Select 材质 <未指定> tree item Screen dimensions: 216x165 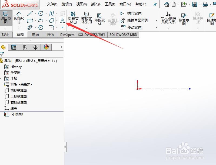tap(21, 85)
